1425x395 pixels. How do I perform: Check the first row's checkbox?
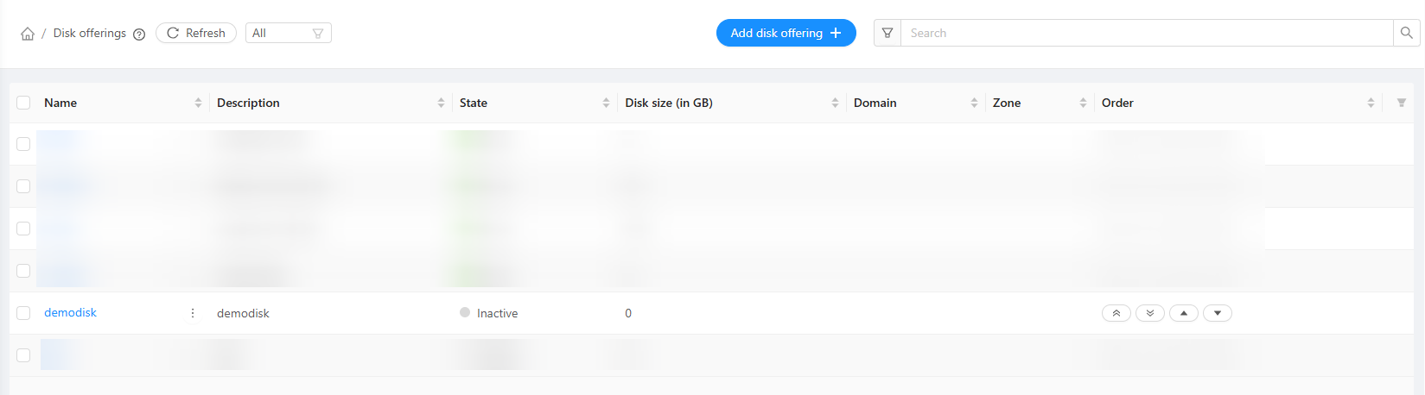(23, 144)
